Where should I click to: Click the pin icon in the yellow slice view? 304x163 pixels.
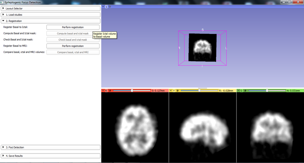coord(171,91)
